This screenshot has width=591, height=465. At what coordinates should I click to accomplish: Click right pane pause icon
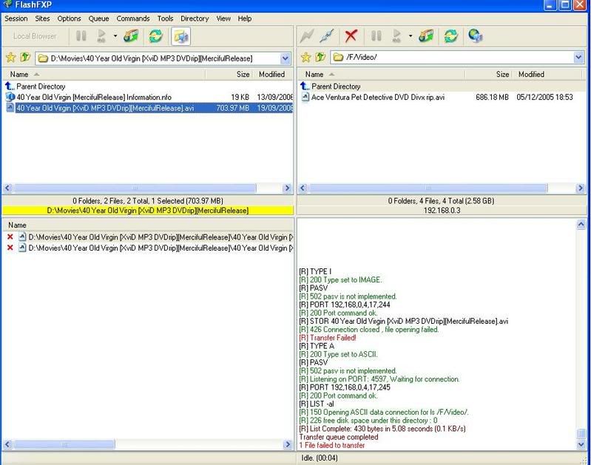376,36
